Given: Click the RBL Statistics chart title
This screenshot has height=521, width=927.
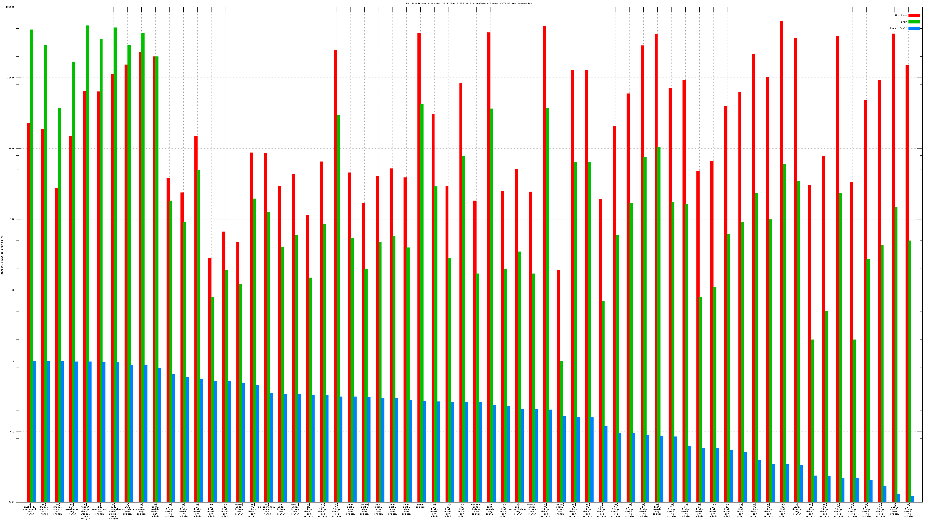Looking at the screenshot, I should [468, 3].
